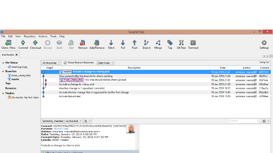Open Sorted by checked / unchecked dropdown
273x153 pixels.
(x=62, y=121)
